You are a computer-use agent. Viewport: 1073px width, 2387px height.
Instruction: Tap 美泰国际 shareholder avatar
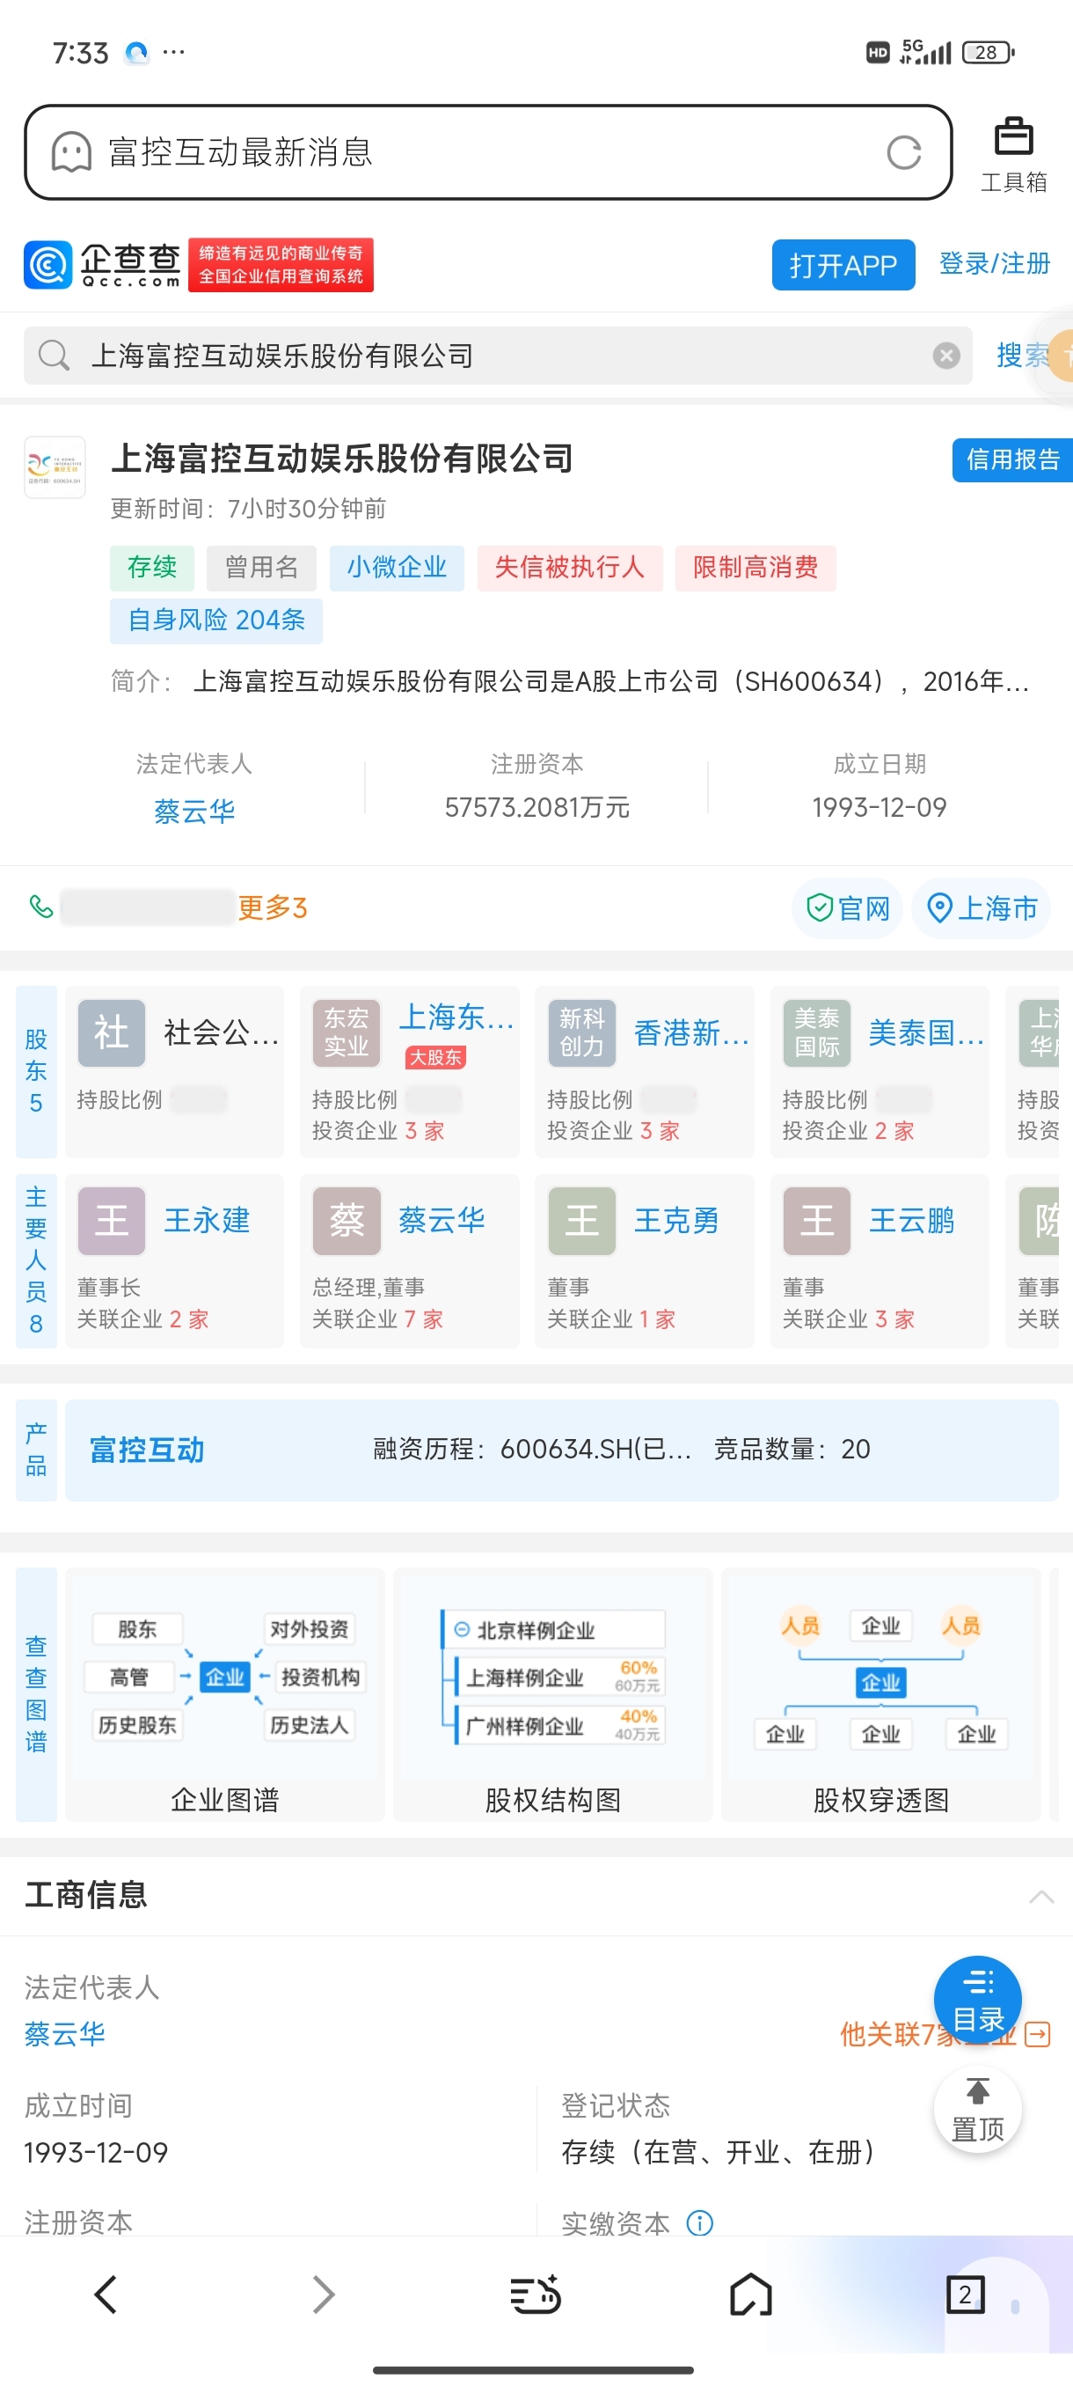click(x=816, y=1032)
